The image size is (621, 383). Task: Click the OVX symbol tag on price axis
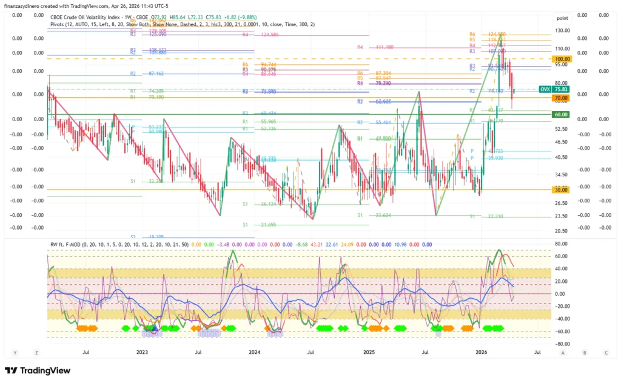click(x=545, y=89)
